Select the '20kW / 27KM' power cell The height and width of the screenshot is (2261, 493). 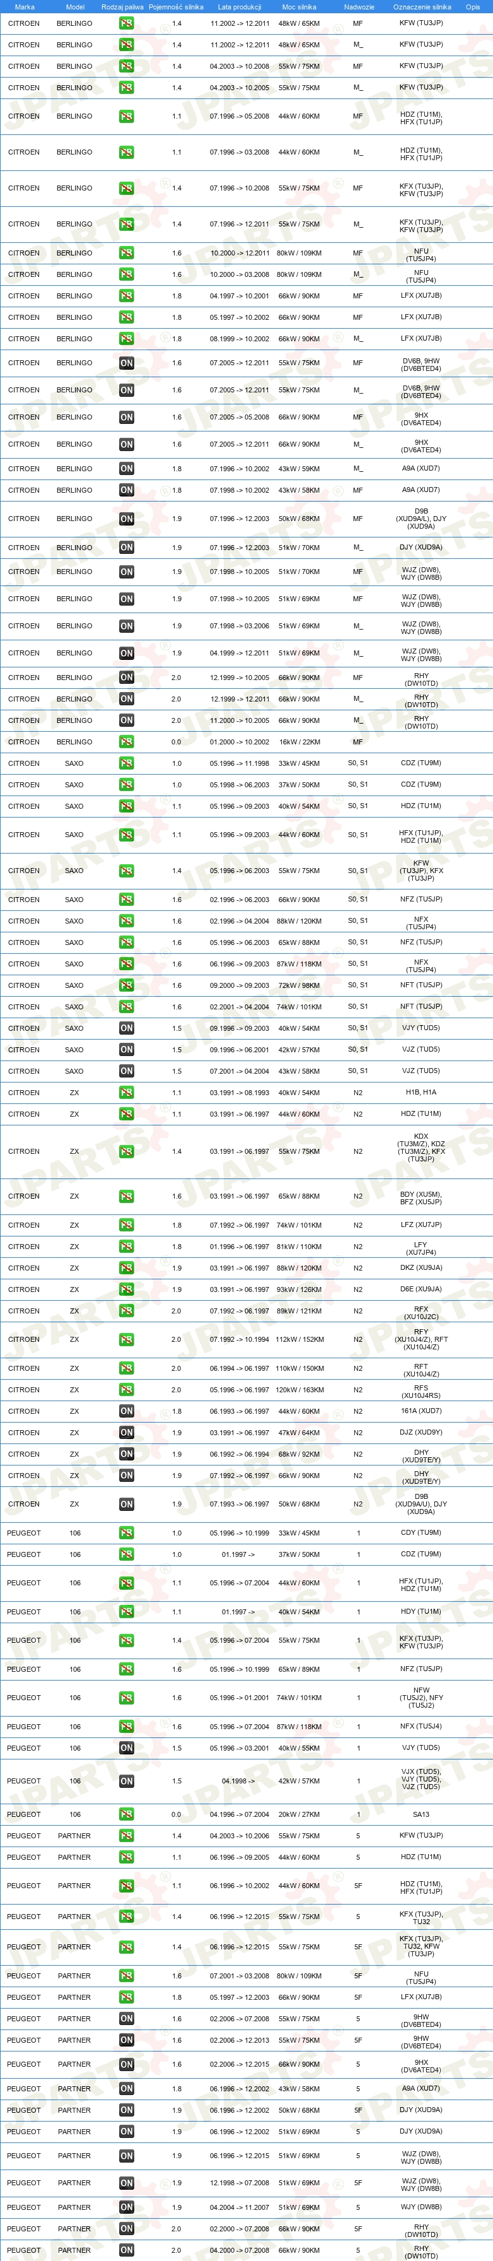(x=299, y=1814)
